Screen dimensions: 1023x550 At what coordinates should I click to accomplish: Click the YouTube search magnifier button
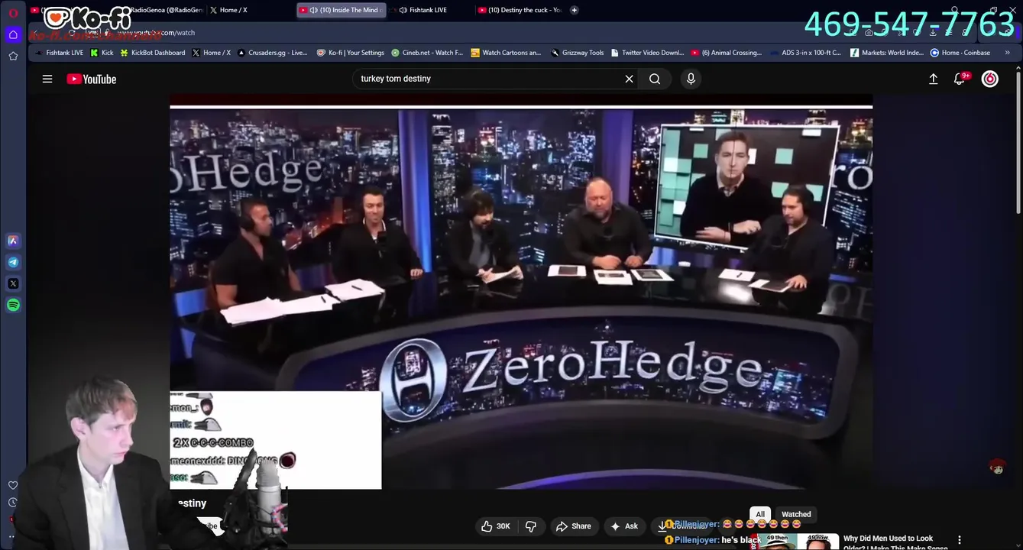[x=655, y=79]
